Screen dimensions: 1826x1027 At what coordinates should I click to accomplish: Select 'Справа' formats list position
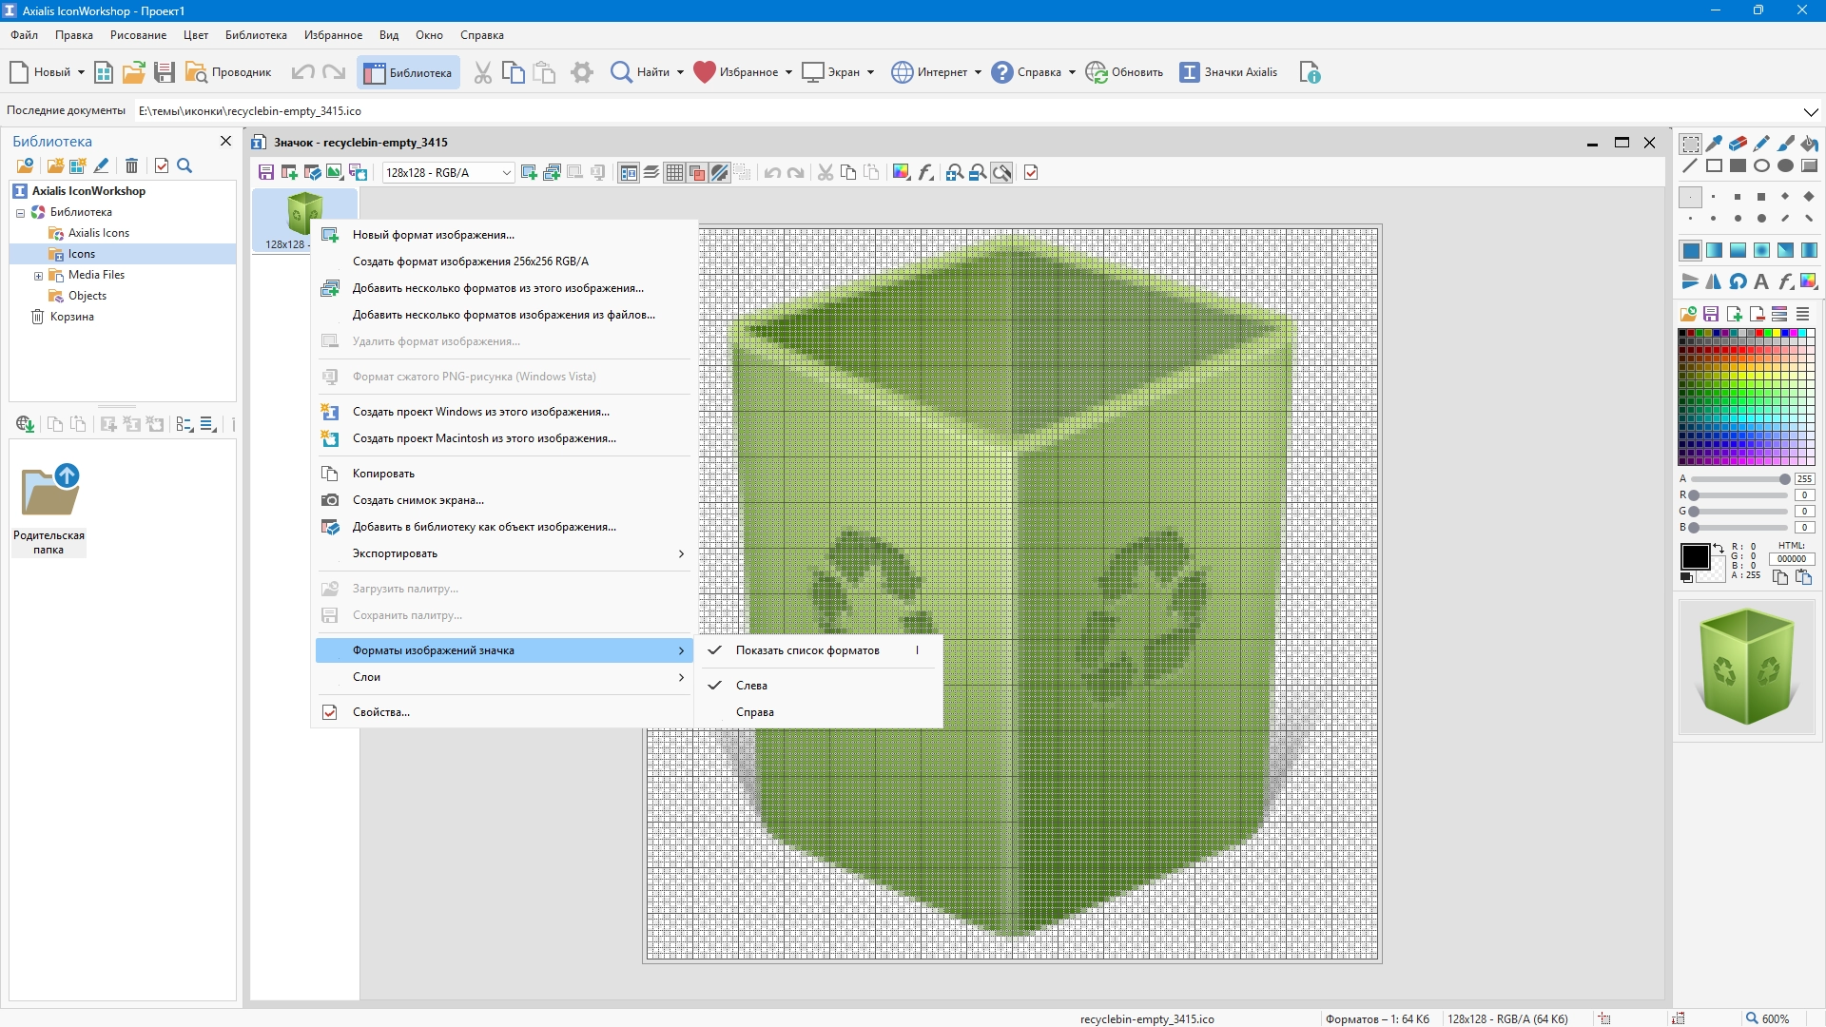click(754, 712)
